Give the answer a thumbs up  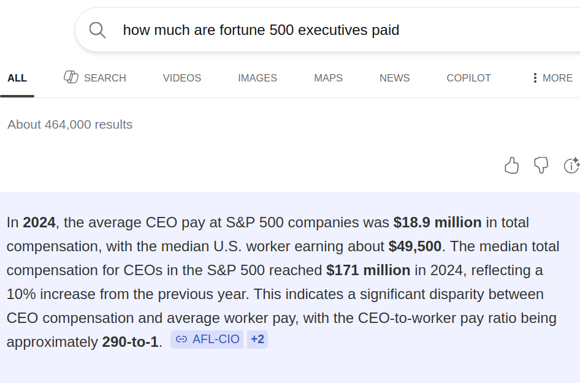pos(511,165)
